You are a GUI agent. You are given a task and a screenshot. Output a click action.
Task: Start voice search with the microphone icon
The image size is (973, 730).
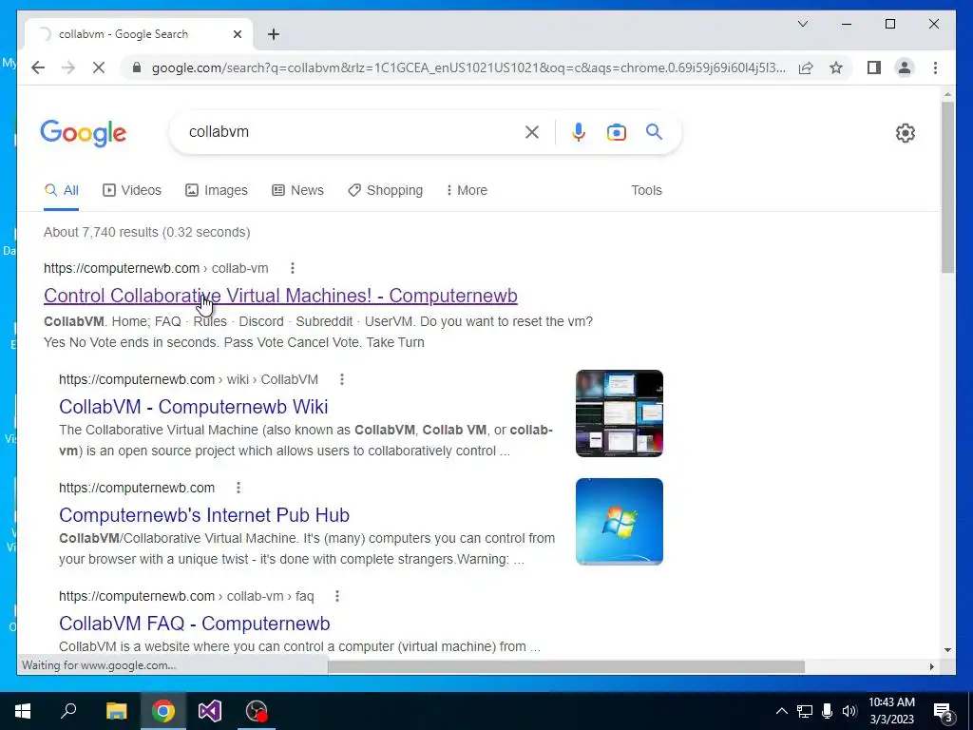click(x=579, y=131)
